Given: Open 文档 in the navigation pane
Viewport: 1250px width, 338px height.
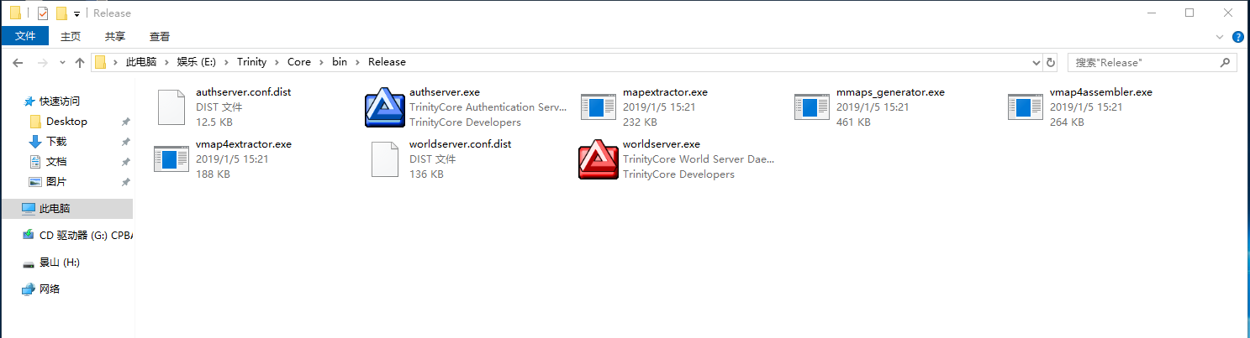Looking at the screenshot, I should (x=56, y=162).
